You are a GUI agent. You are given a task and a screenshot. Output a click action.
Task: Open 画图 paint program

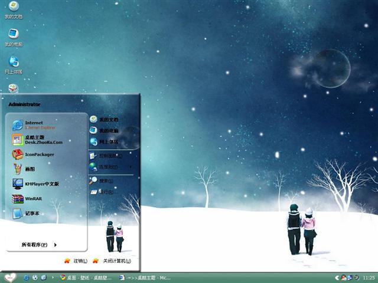[x=24, y=169]
